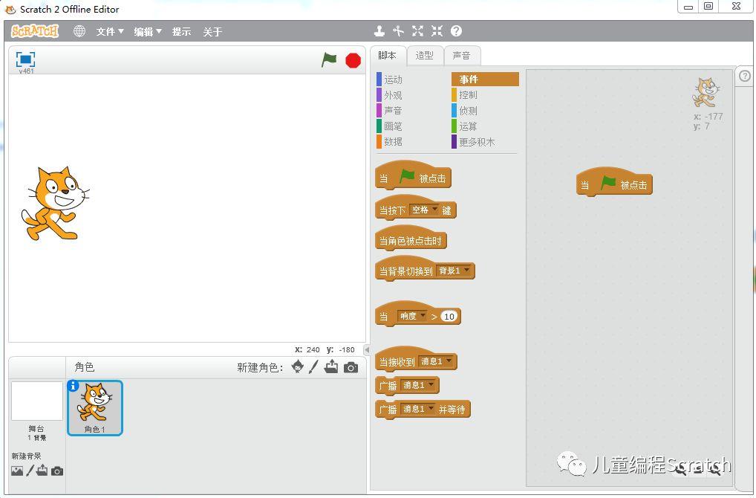Zoom out the script area
This screenshot has width=756, height=498.
[x=681, y=470]
